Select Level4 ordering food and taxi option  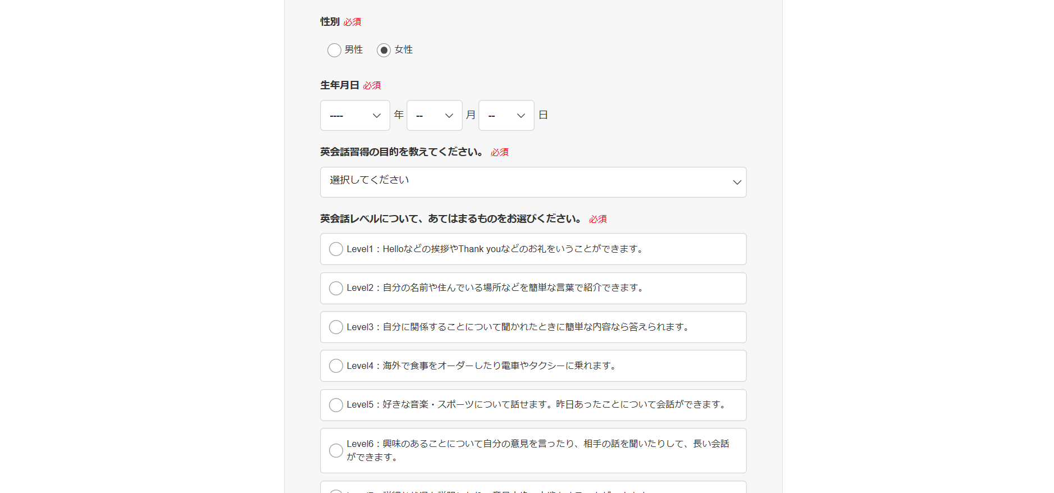pos(336,366)
